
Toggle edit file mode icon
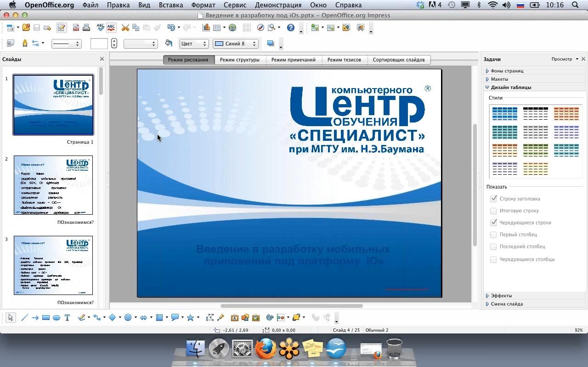[61, 28]
